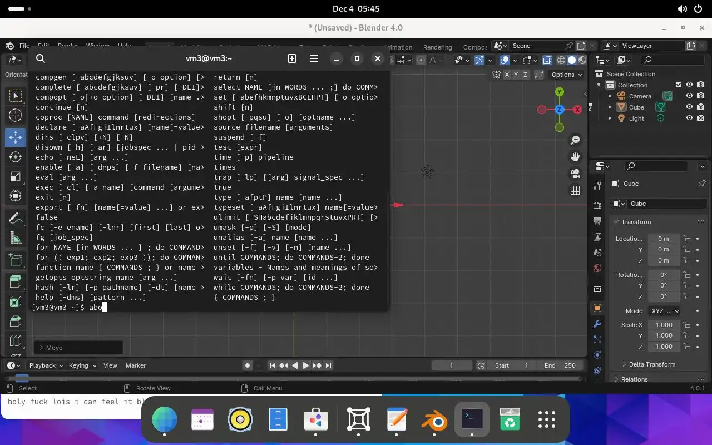Open the Modifiers wrench tab
Screen dimensions: 712x445
597,324
